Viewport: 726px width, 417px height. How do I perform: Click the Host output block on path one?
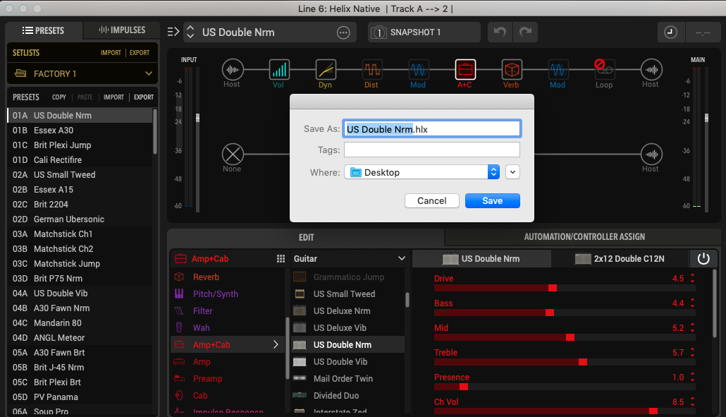click(x=651, y=70)
